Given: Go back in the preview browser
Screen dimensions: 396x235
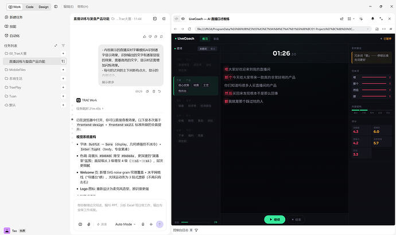Looking at the screenshot, I should [176, 29].
